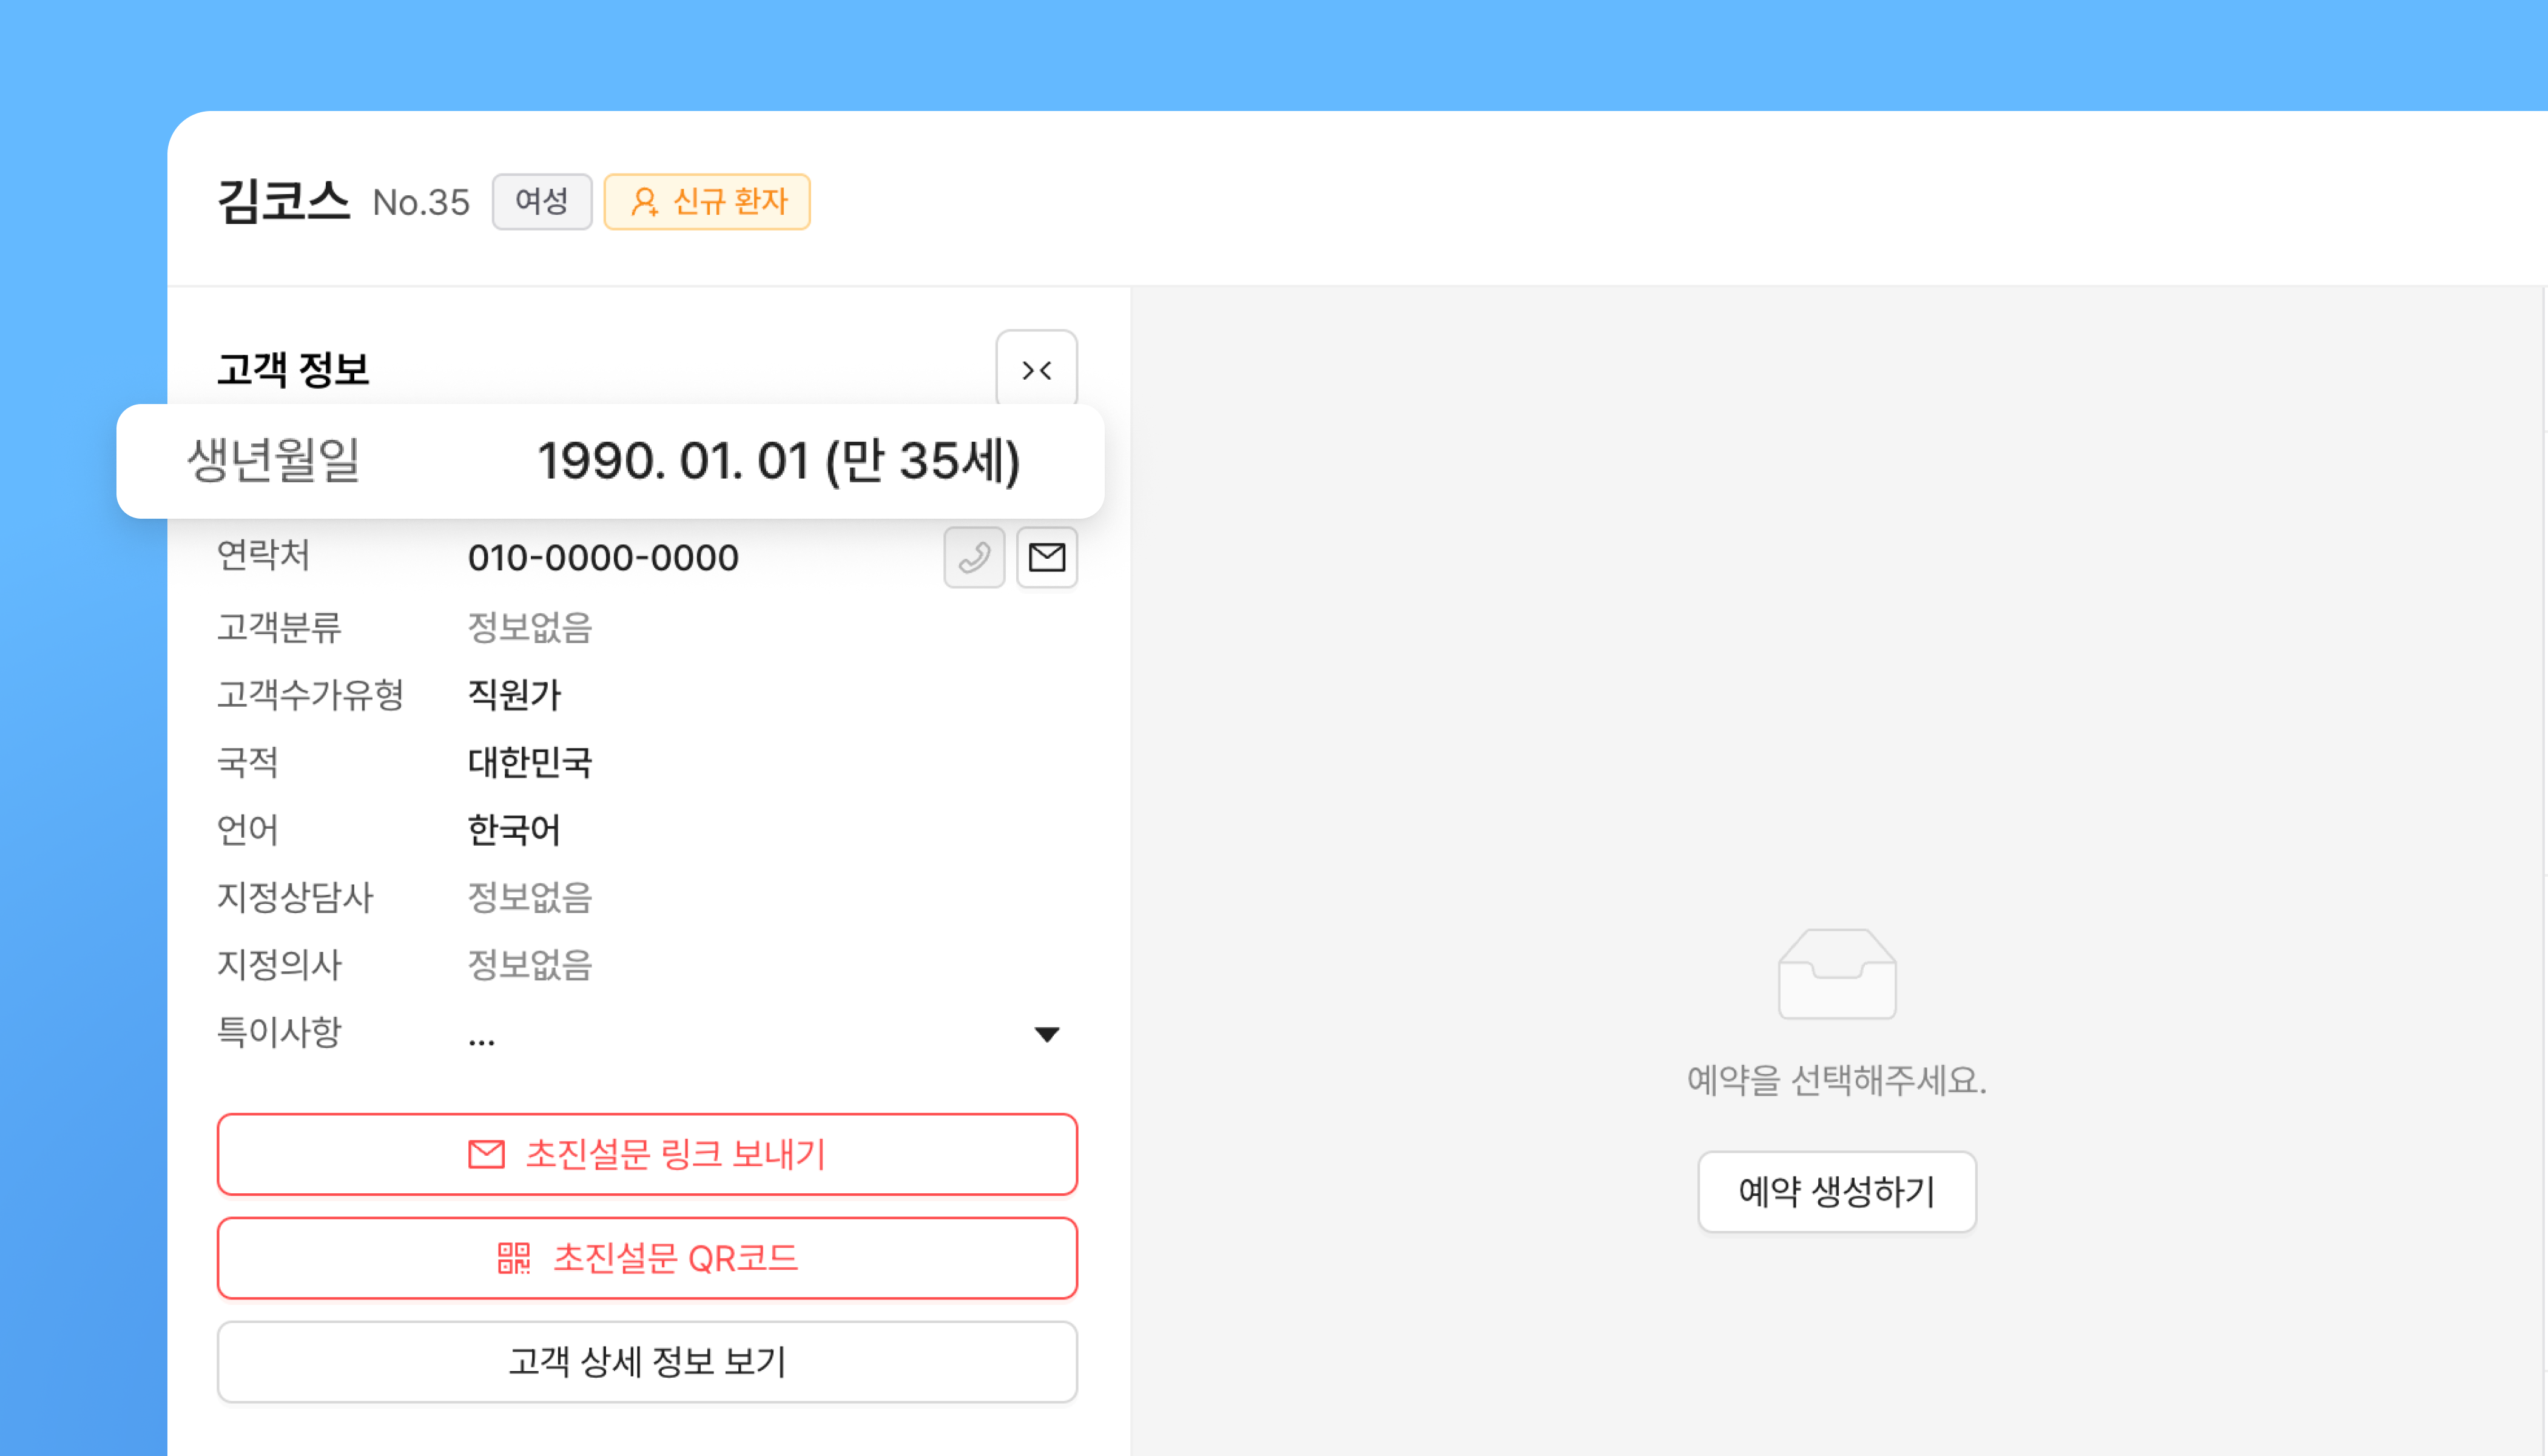Viewport: 2548px width, 1456px height.
Task: Open 고객 상세 정보 보기
Action: coord(647,1361)
